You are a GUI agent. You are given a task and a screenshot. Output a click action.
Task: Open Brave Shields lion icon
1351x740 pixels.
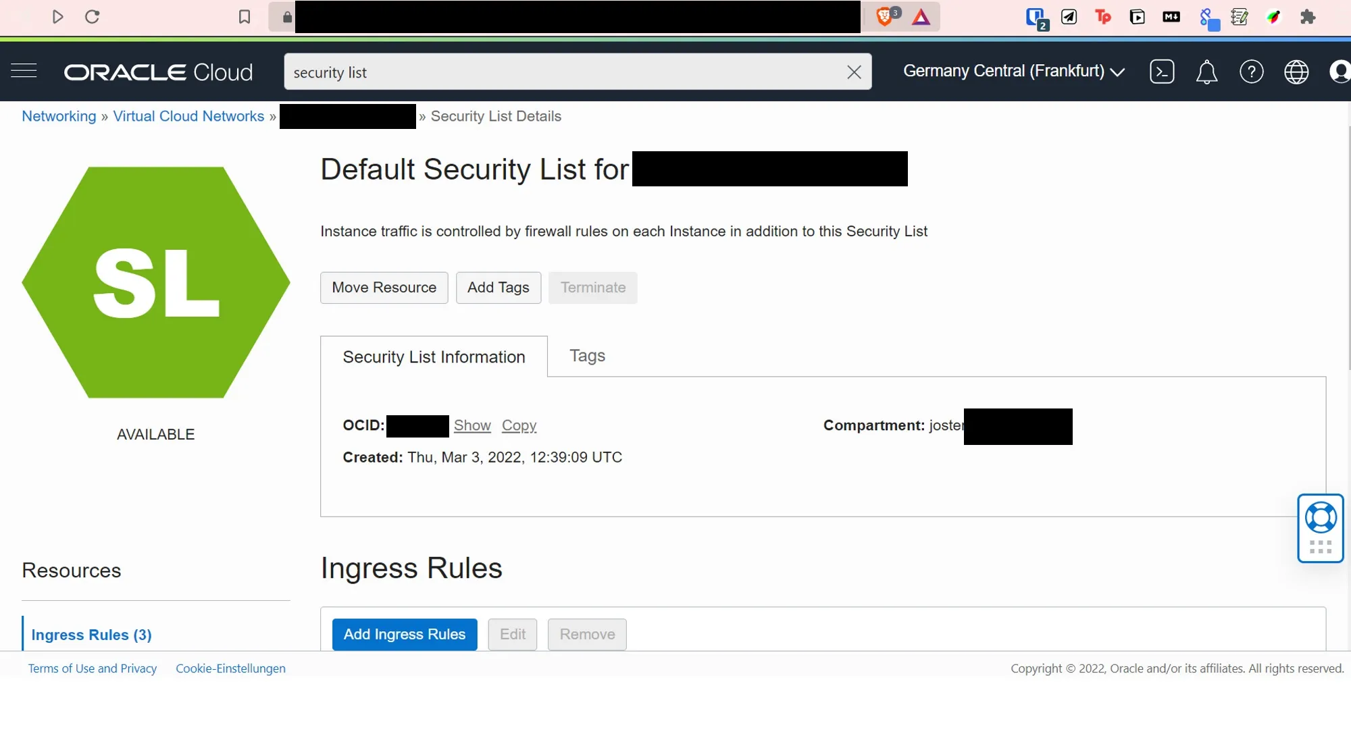[885, 16]
